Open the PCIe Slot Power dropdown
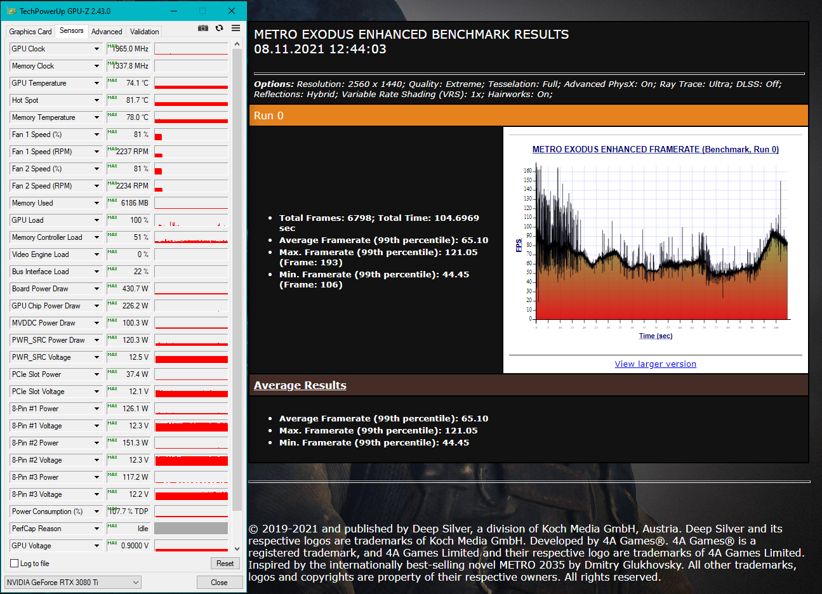Viewport: 822px width, 594px height. click(x=96, y=374)
